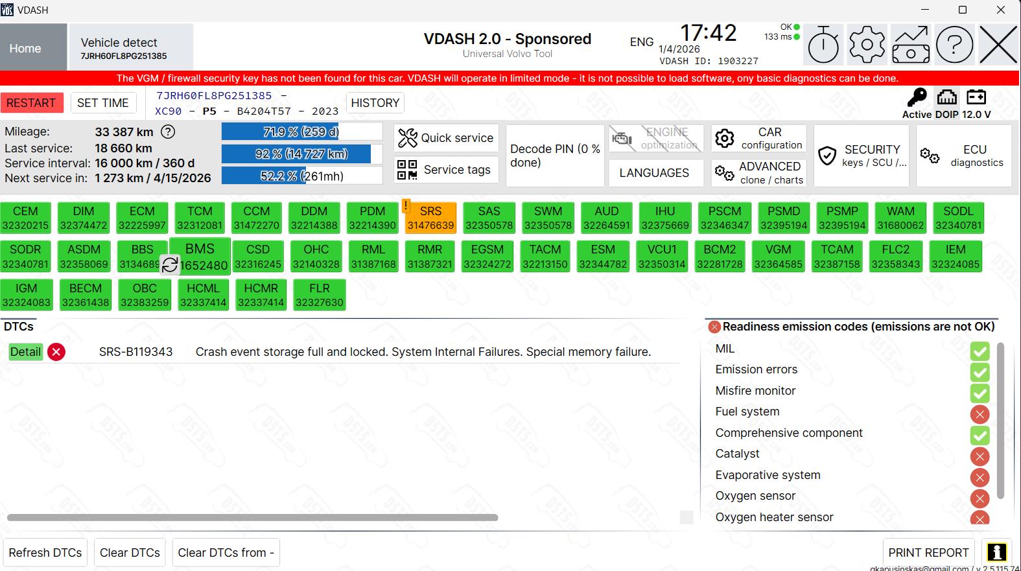Click the money chart sponsorship icon
Viewport: 1021px width, 571px height.
[x=911, y=45]
